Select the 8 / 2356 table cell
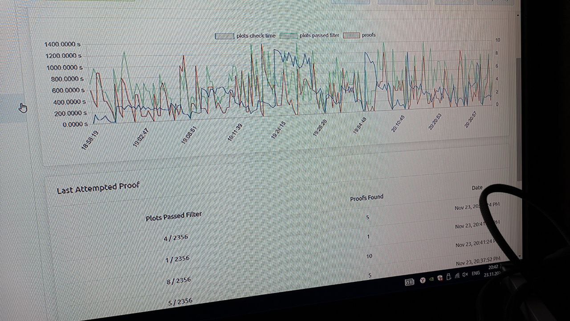 179,280
